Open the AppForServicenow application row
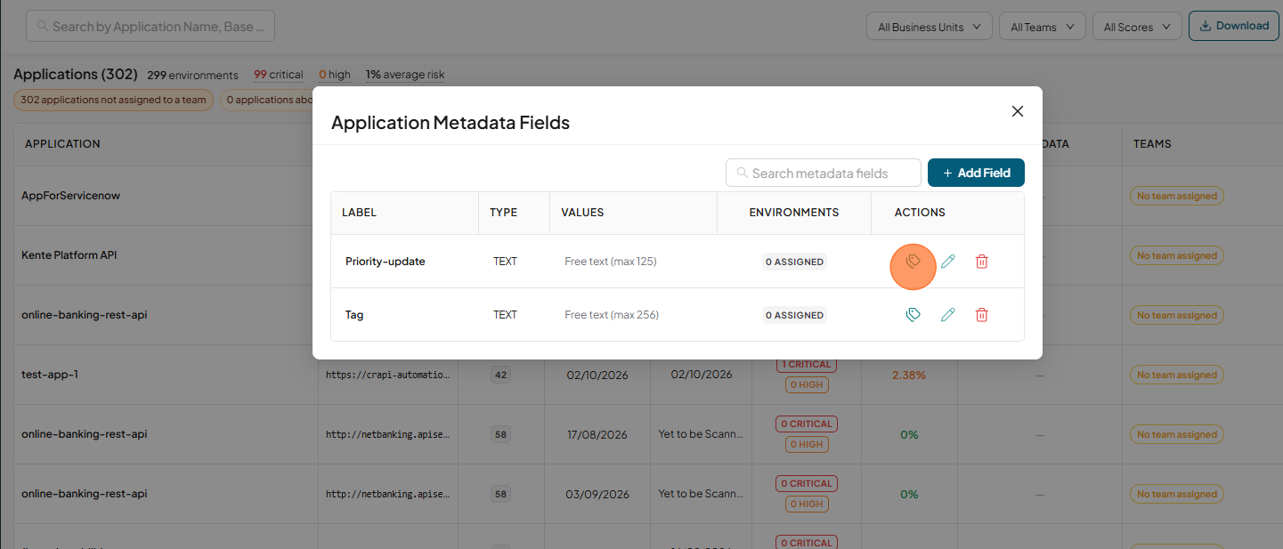 pyautogui.click(x=70, y=196)
